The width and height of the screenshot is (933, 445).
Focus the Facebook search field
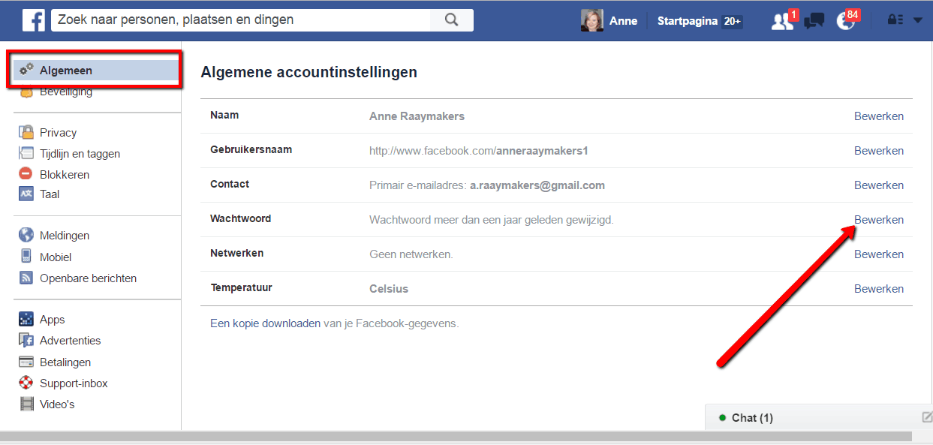click(240, 20)
